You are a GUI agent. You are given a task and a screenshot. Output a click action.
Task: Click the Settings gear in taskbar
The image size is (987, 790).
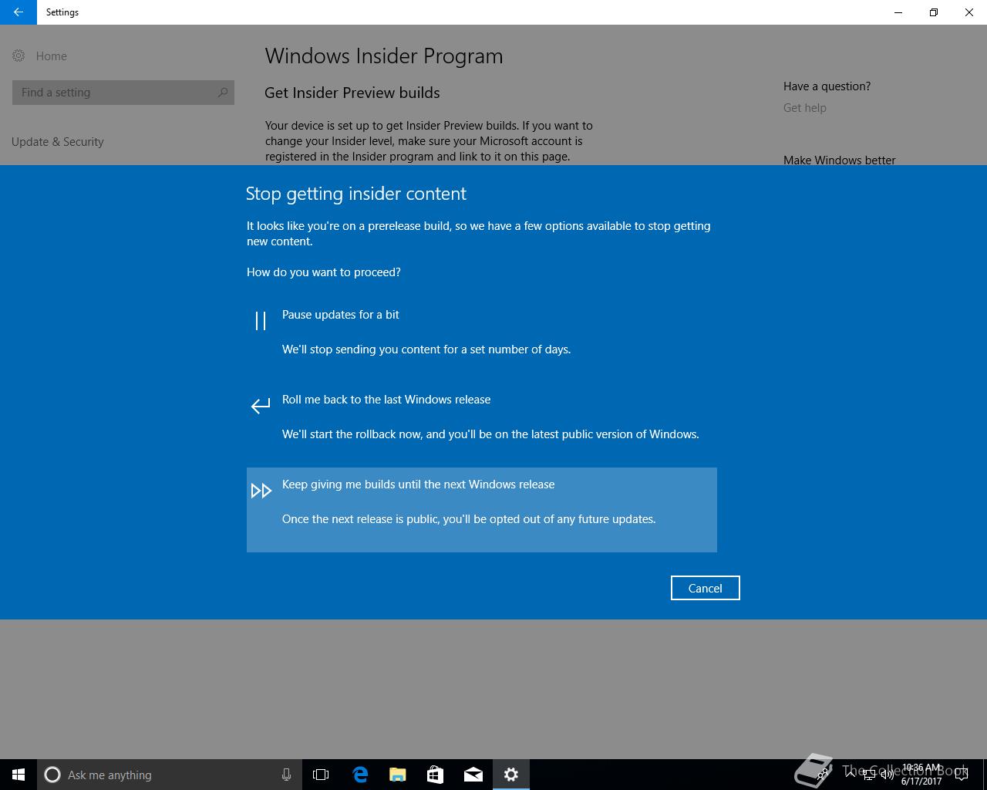511,775
